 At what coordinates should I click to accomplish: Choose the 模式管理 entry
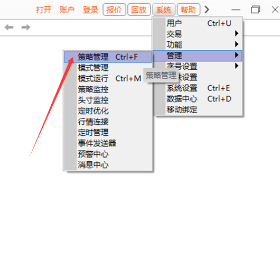tap(108, 68)
